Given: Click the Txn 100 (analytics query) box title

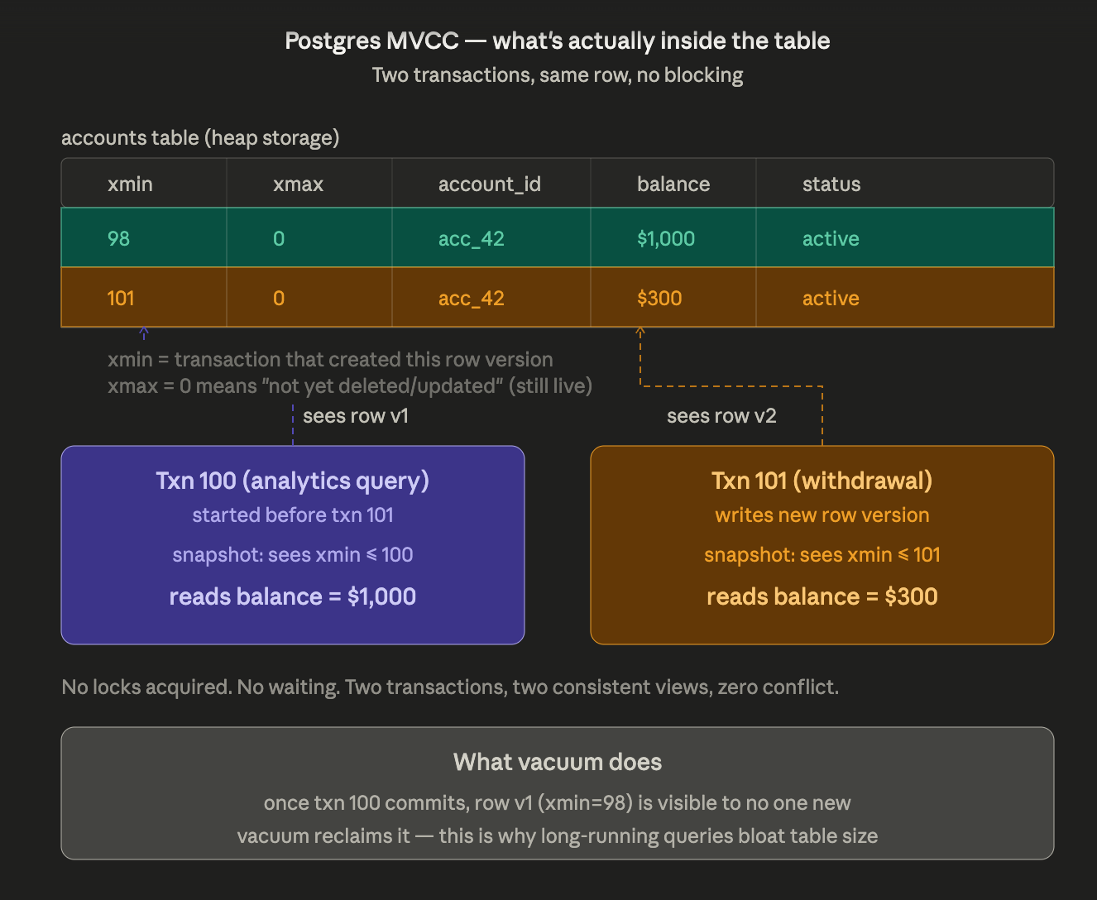Looking at the screenshot, I should 293,481.
